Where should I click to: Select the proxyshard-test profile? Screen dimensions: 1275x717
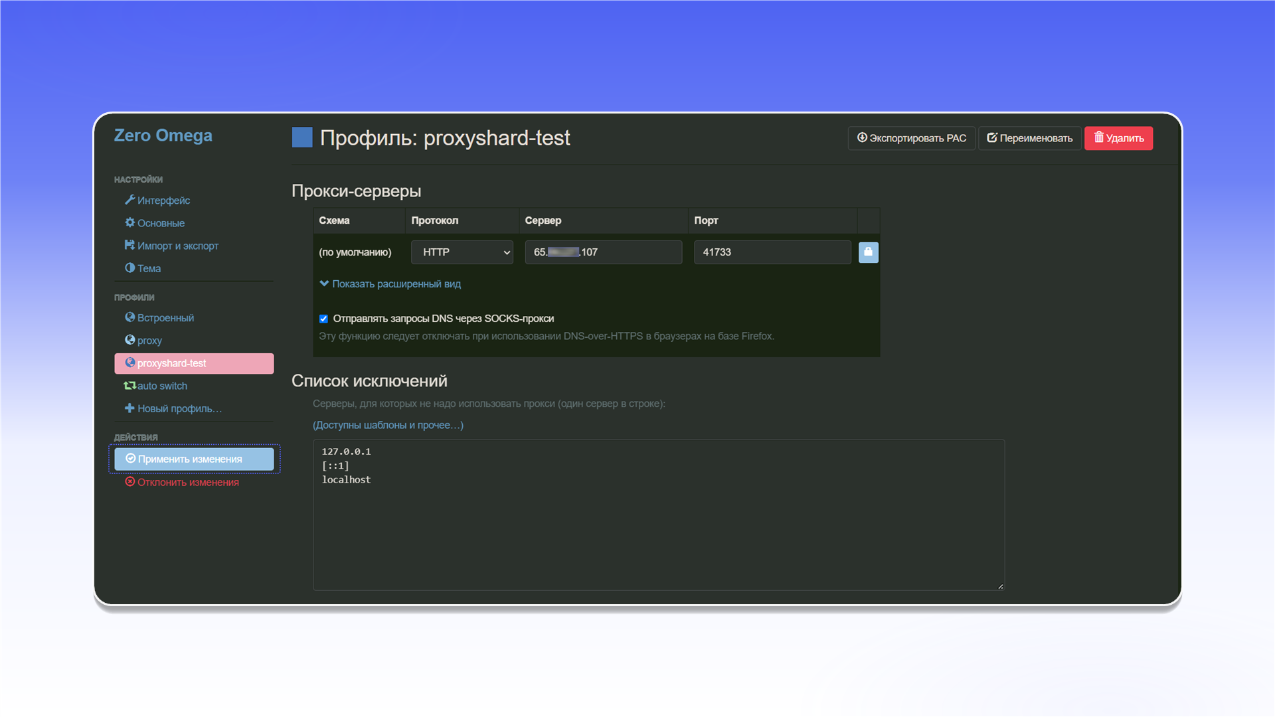point(194,363)
